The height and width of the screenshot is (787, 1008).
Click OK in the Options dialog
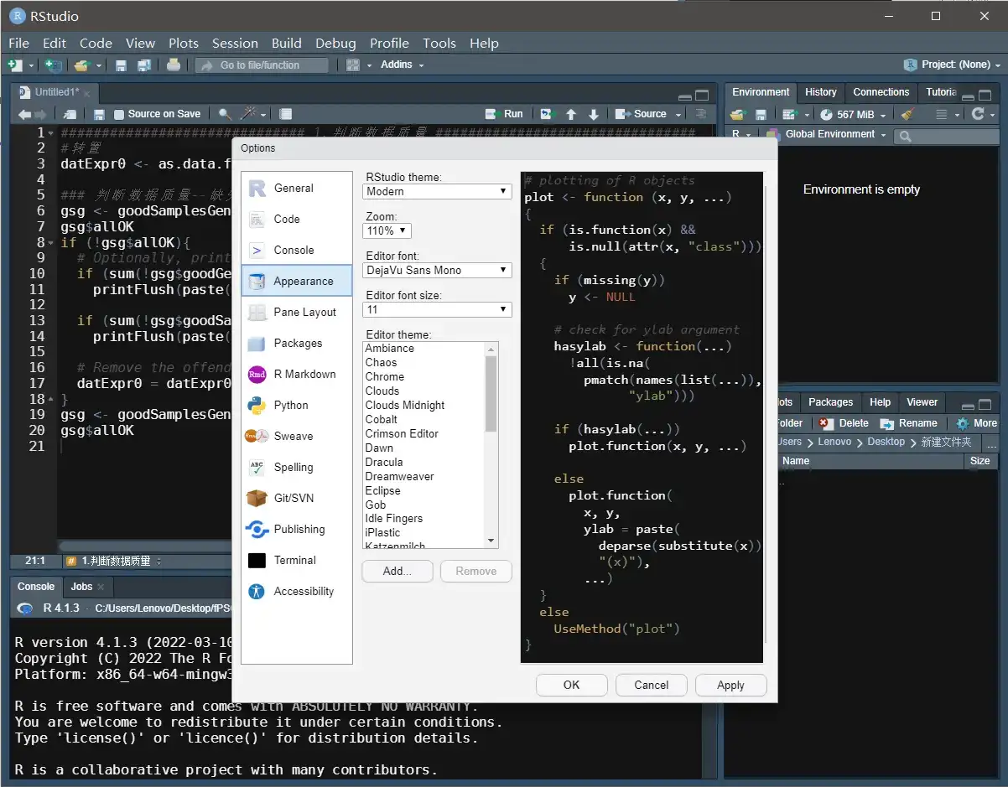coord(571,685)
